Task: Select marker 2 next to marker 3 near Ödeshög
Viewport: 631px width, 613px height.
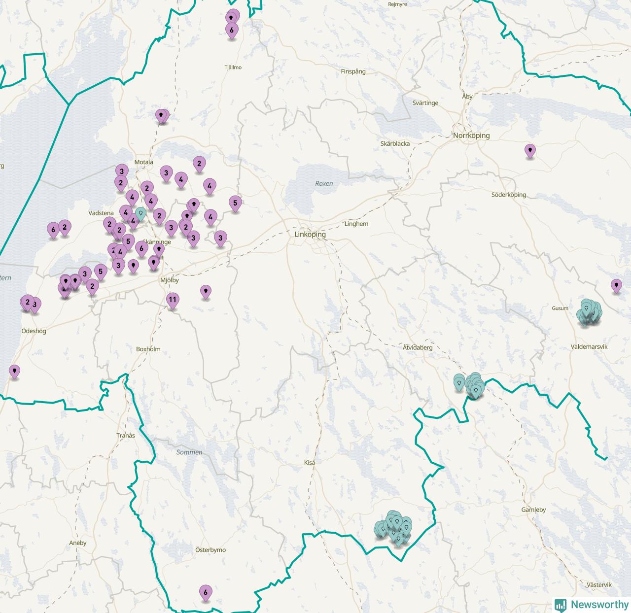Action: tap(27, 303)
